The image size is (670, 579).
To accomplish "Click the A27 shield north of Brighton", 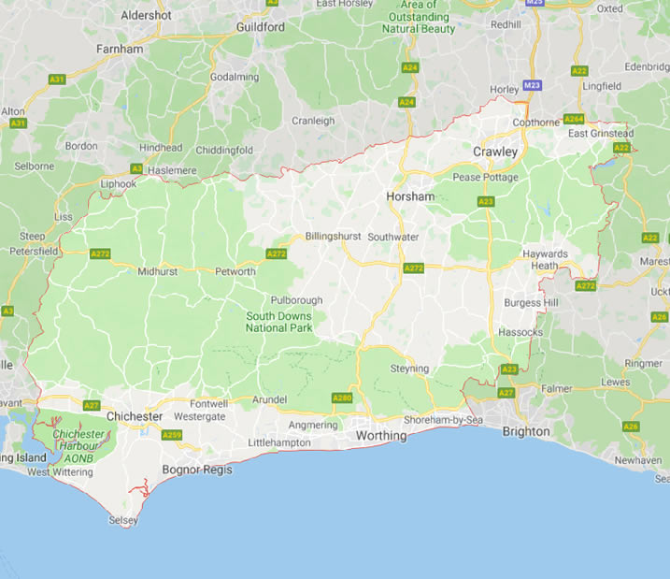I will tap(506, 392).
